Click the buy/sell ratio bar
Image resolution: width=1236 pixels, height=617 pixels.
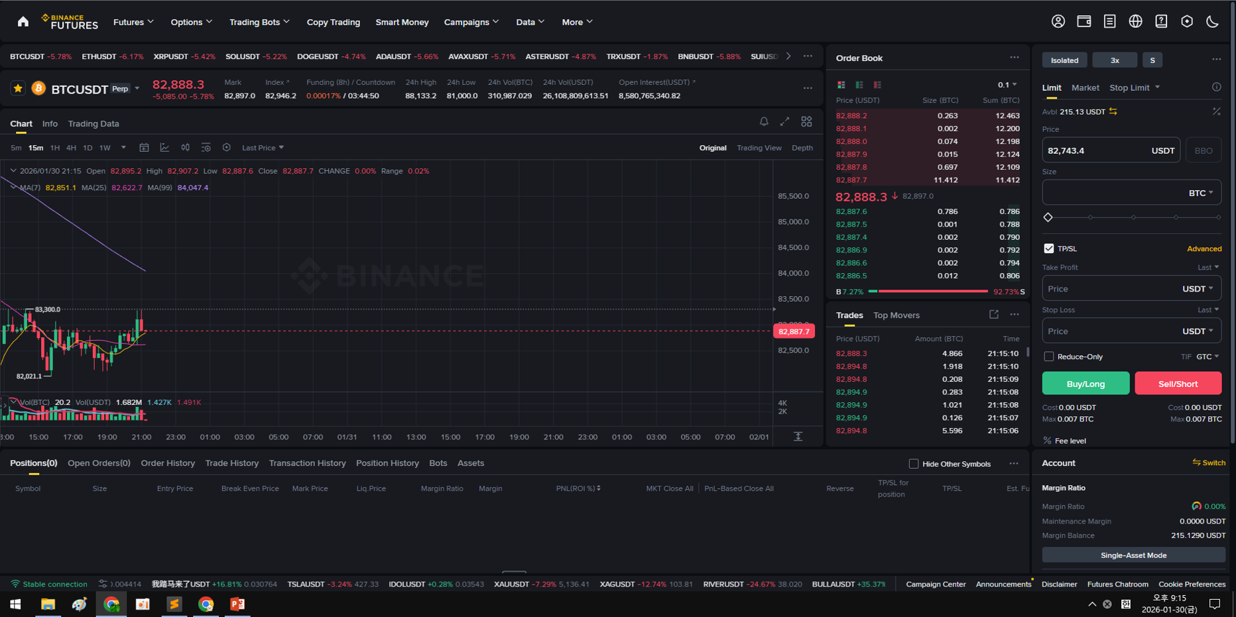928,291
